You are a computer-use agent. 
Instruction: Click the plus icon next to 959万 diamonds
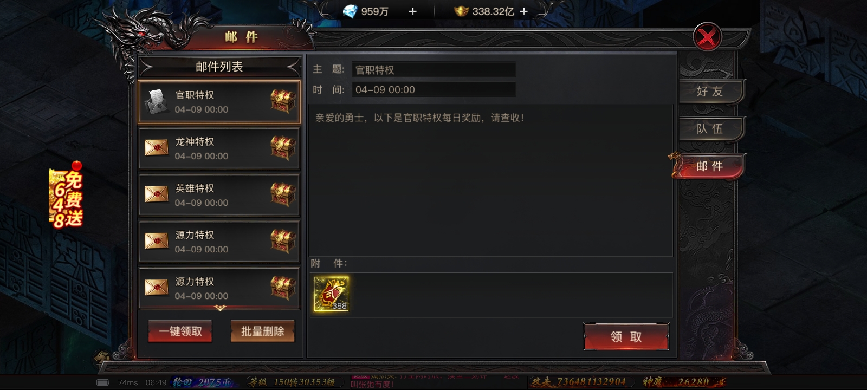pos(412,11)
